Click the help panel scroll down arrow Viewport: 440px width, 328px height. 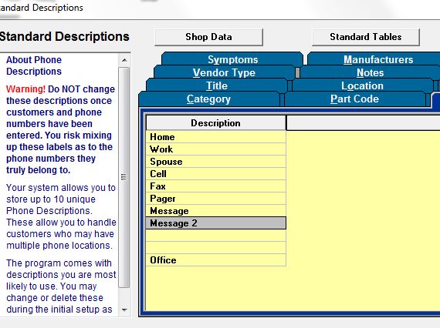tap(124, 310)
